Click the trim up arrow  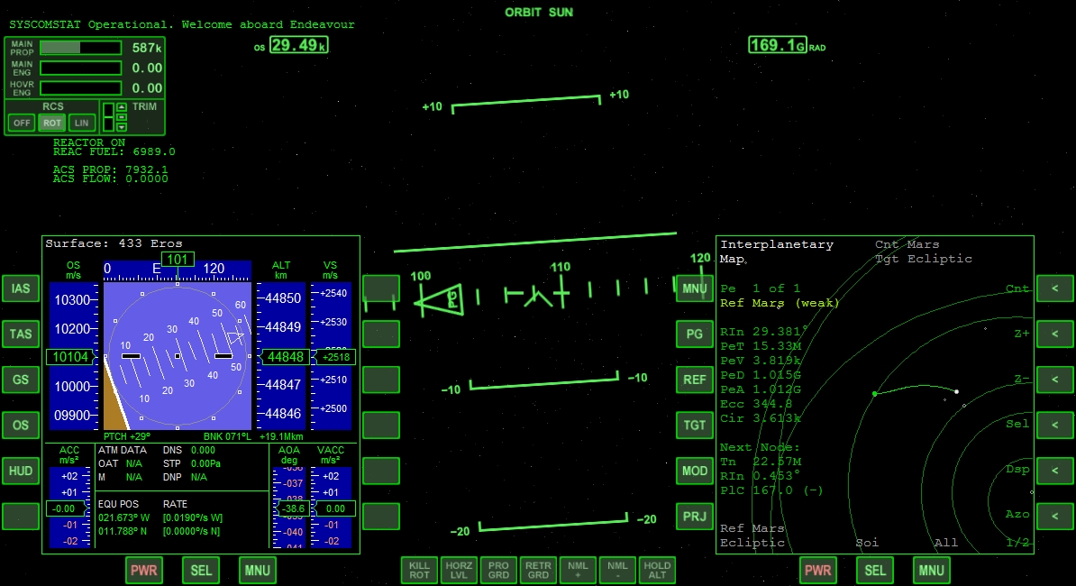click(x=122, y=107)
